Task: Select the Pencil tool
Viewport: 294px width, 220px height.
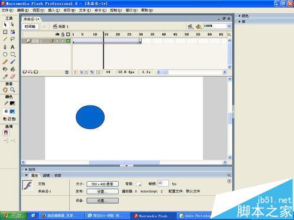Action: [5, 62]
